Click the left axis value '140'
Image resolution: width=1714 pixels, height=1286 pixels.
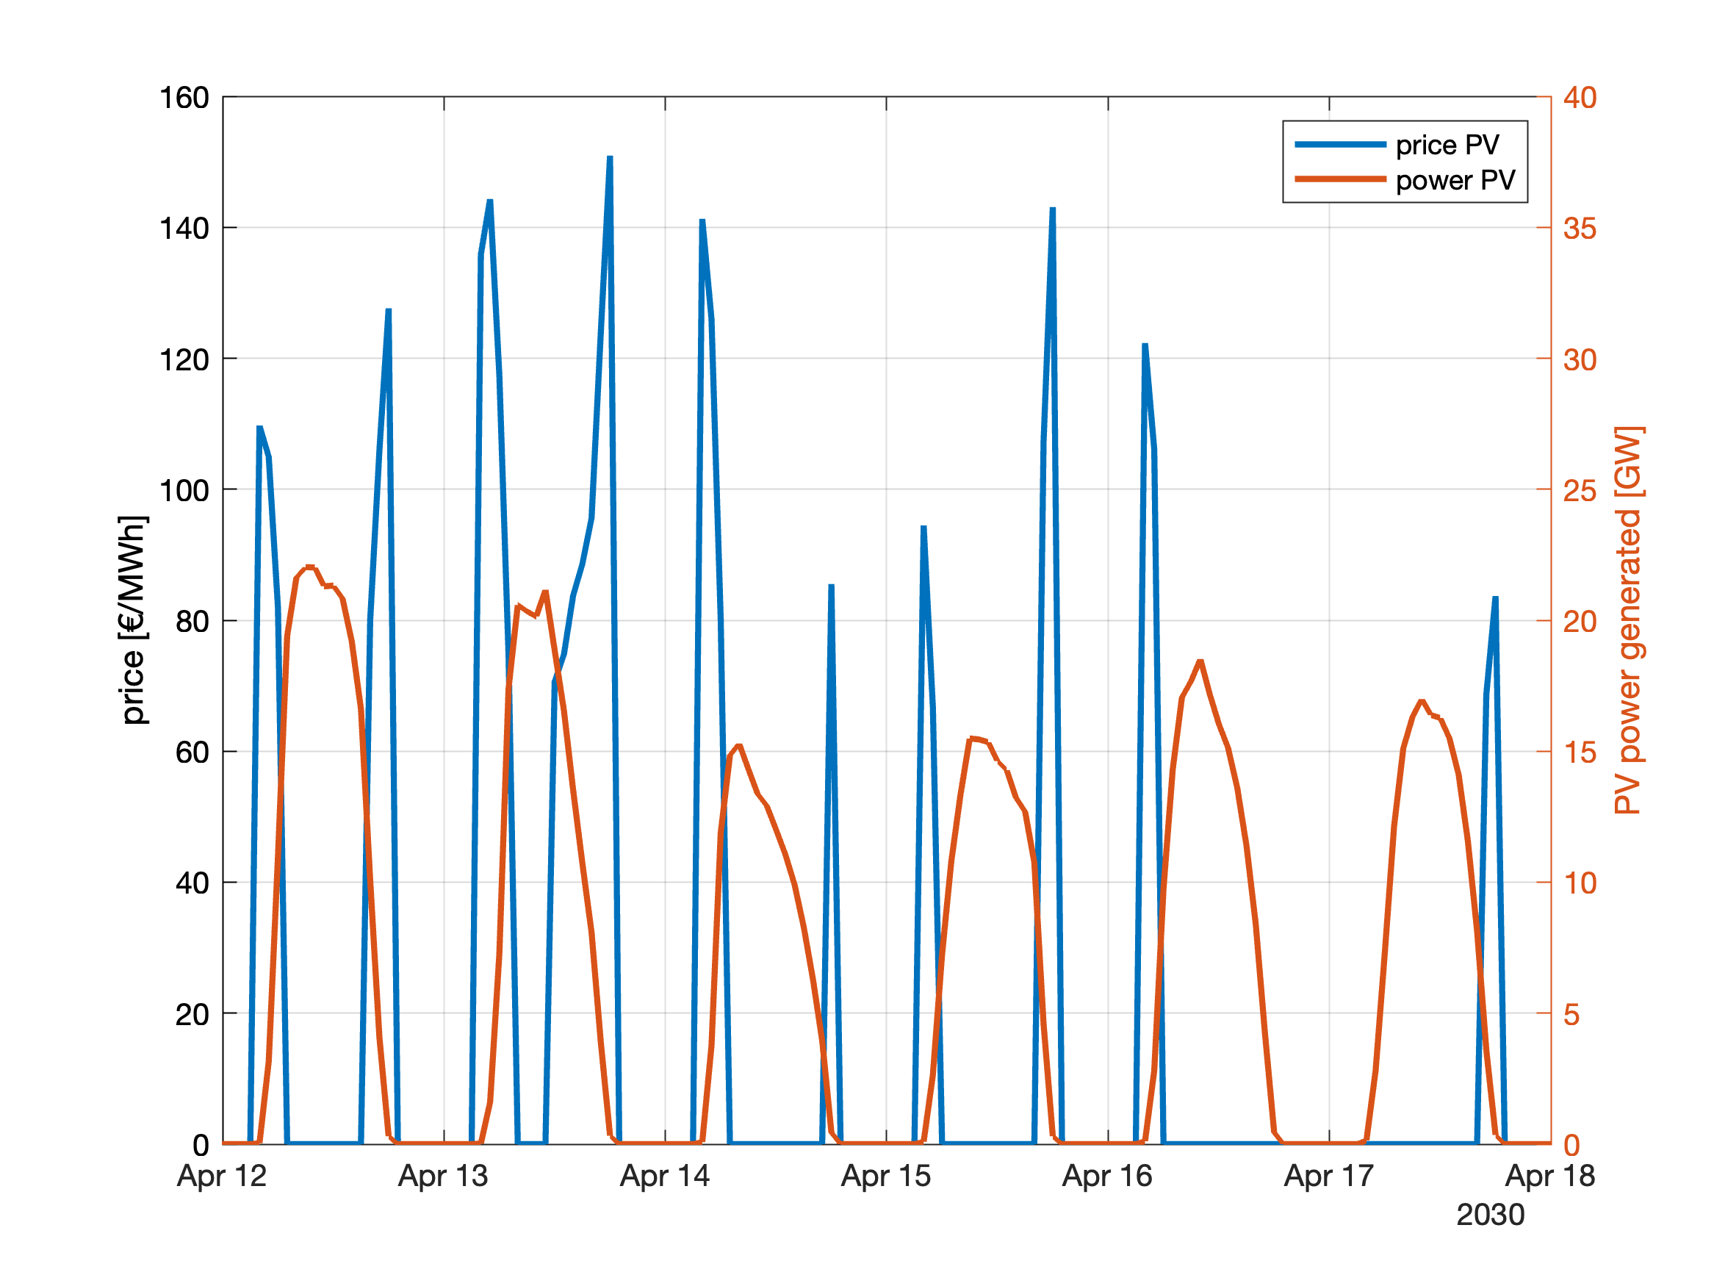184,229
